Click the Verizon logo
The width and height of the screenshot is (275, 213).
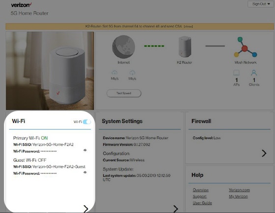pyautogui.click(x=21, y=5)
